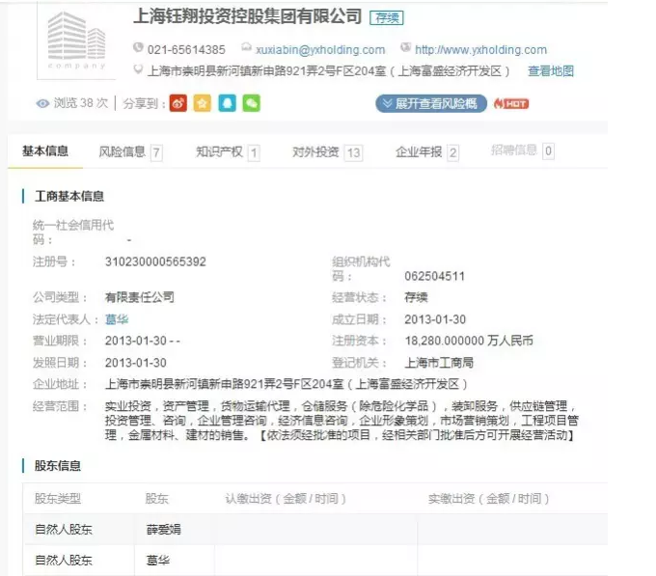Click establishment date 2013-01-30 value
Viewport: 656px width, 576px height.
435,319
